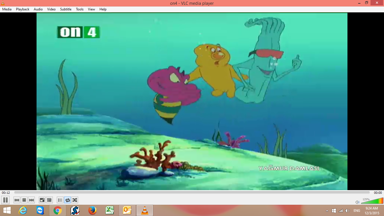Launch Internet Explorer from taskbar
Image resolution: width=384 pixels, height=216 pixels.
coord(23,210)
